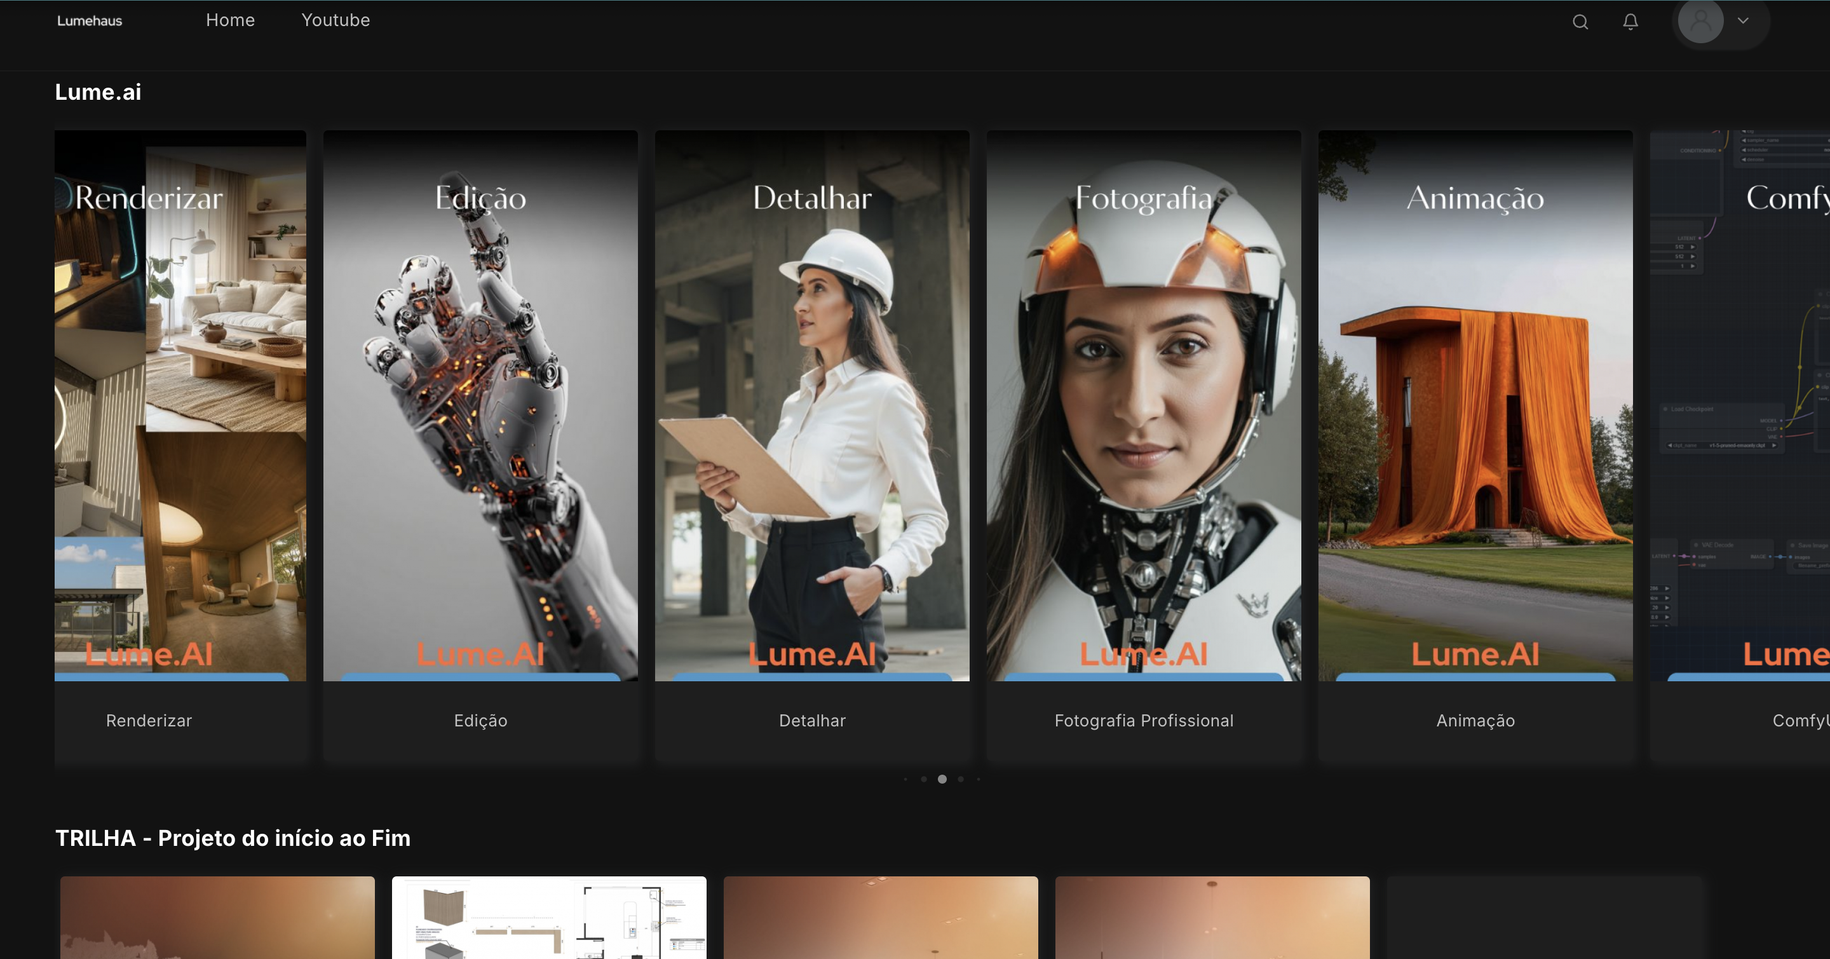The image size is (1830, 959).
Task: Go to the Home menu item
Action: [230, 20]
